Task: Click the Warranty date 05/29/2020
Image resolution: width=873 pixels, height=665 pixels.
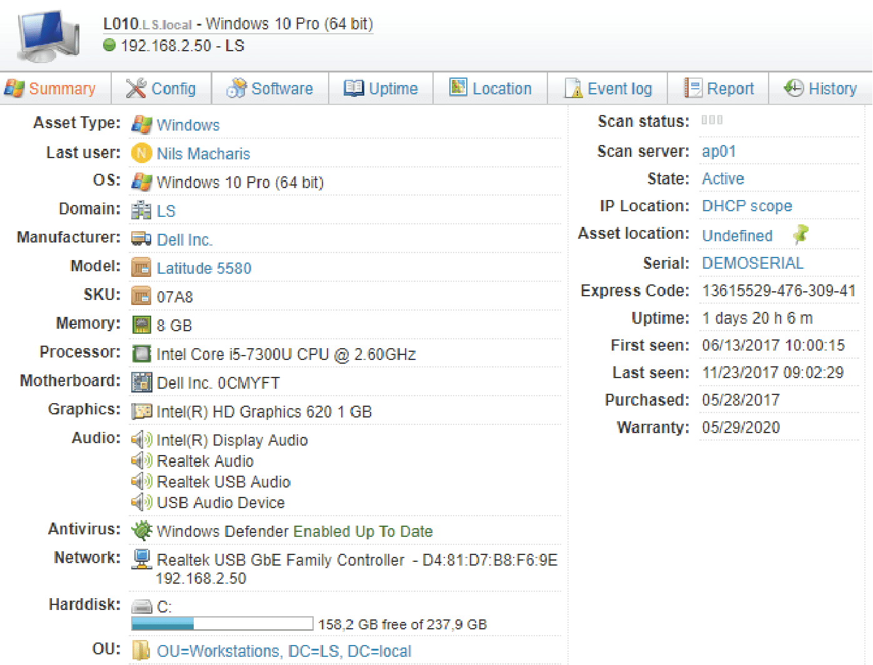Action: [741, 427]
